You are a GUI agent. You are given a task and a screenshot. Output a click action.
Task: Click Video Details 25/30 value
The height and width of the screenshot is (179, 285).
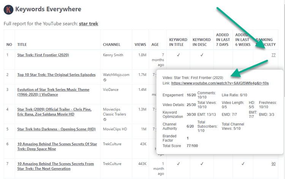pos(191,105)
